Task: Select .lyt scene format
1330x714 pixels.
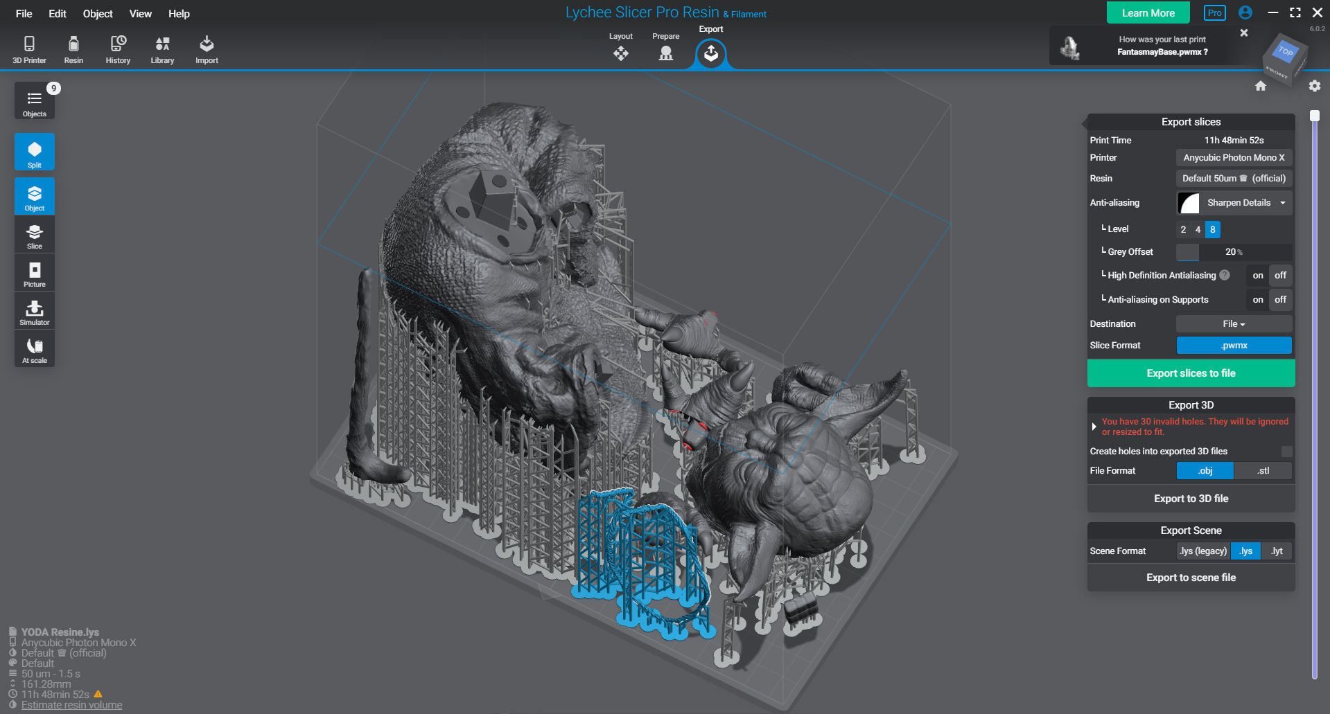Action: click(x=1277, y=551)
